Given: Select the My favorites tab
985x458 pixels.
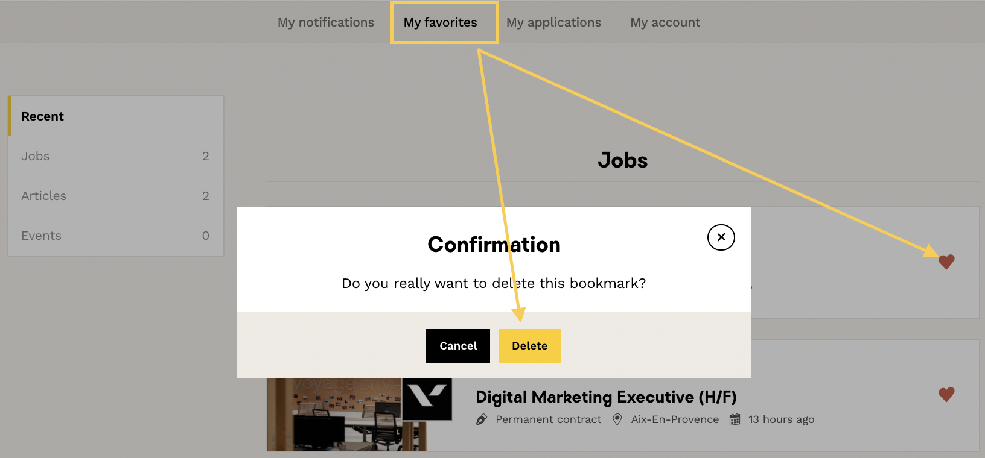Looking at the screenshot, I should [441, 22].
